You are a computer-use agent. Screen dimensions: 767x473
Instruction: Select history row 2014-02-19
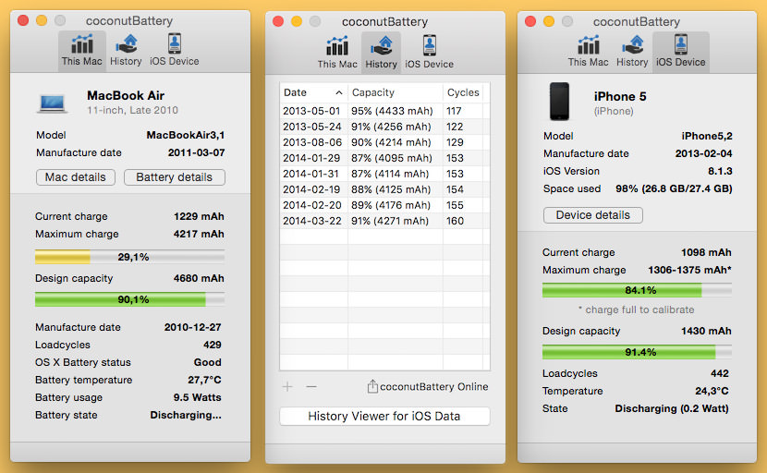click(x=384, y=189)
